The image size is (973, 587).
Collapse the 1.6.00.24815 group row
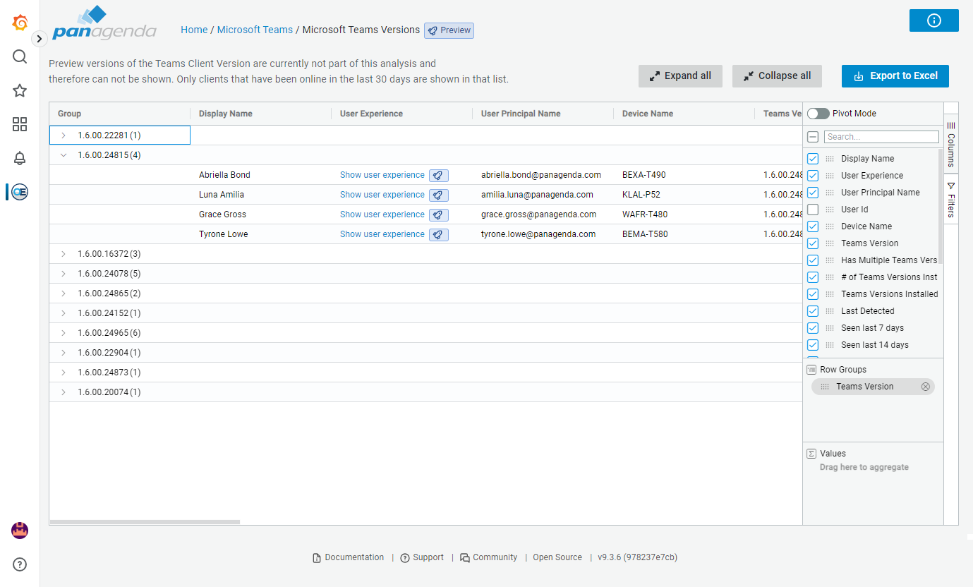coord(64,155)
